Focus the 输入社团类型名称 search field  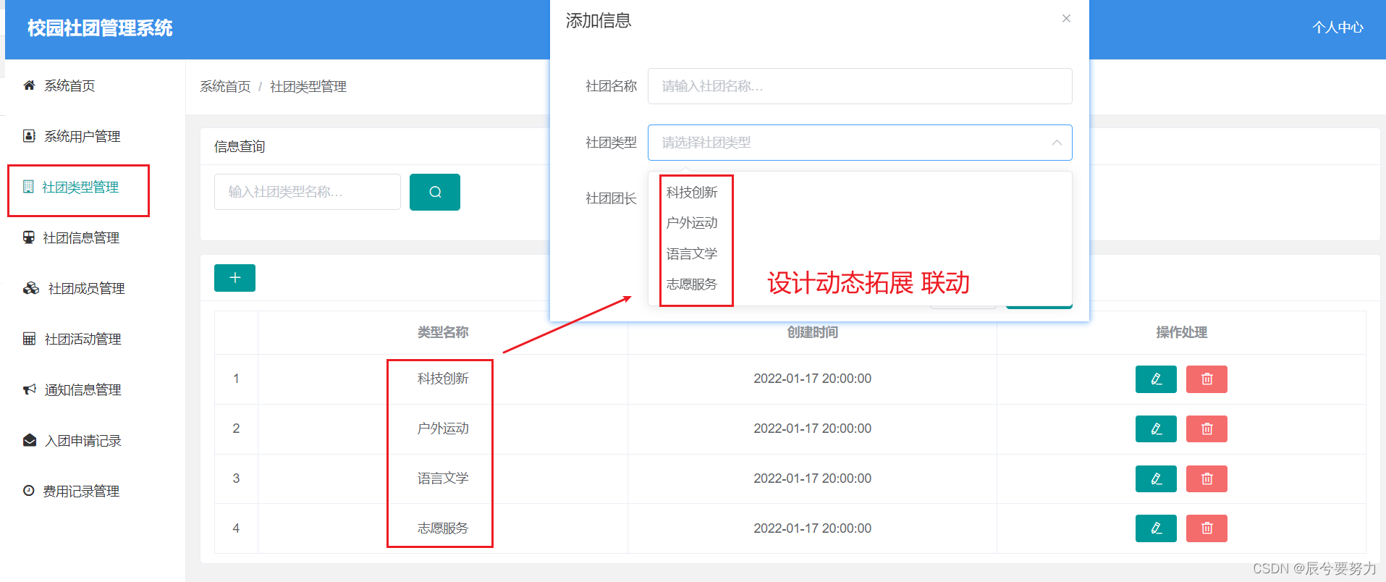308,192
